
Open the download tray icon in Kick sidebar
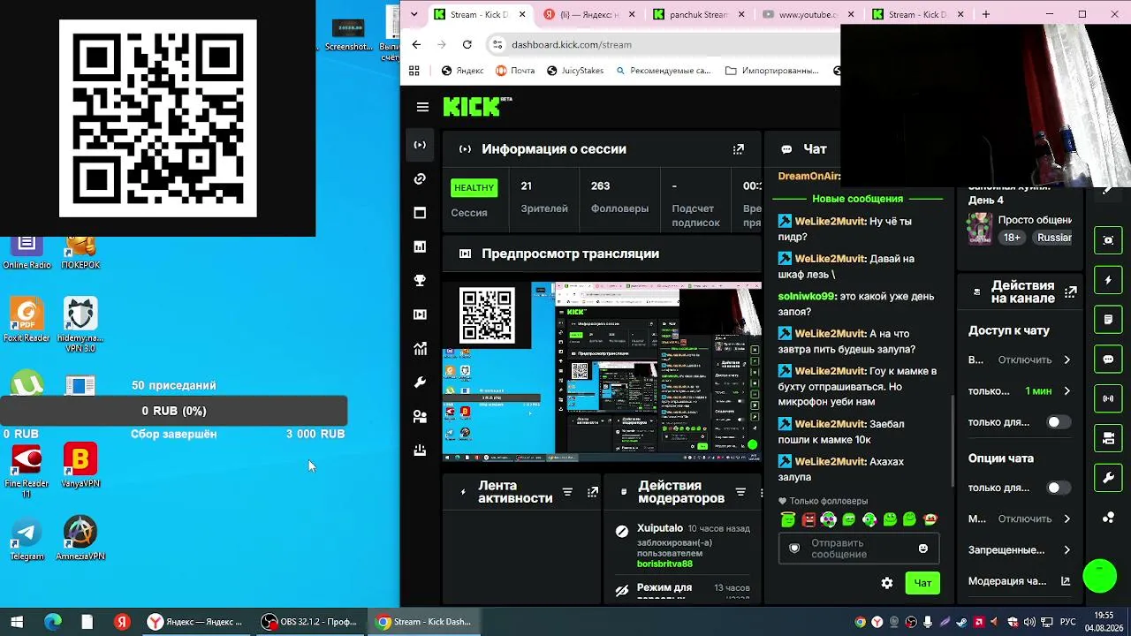(420, 450)
